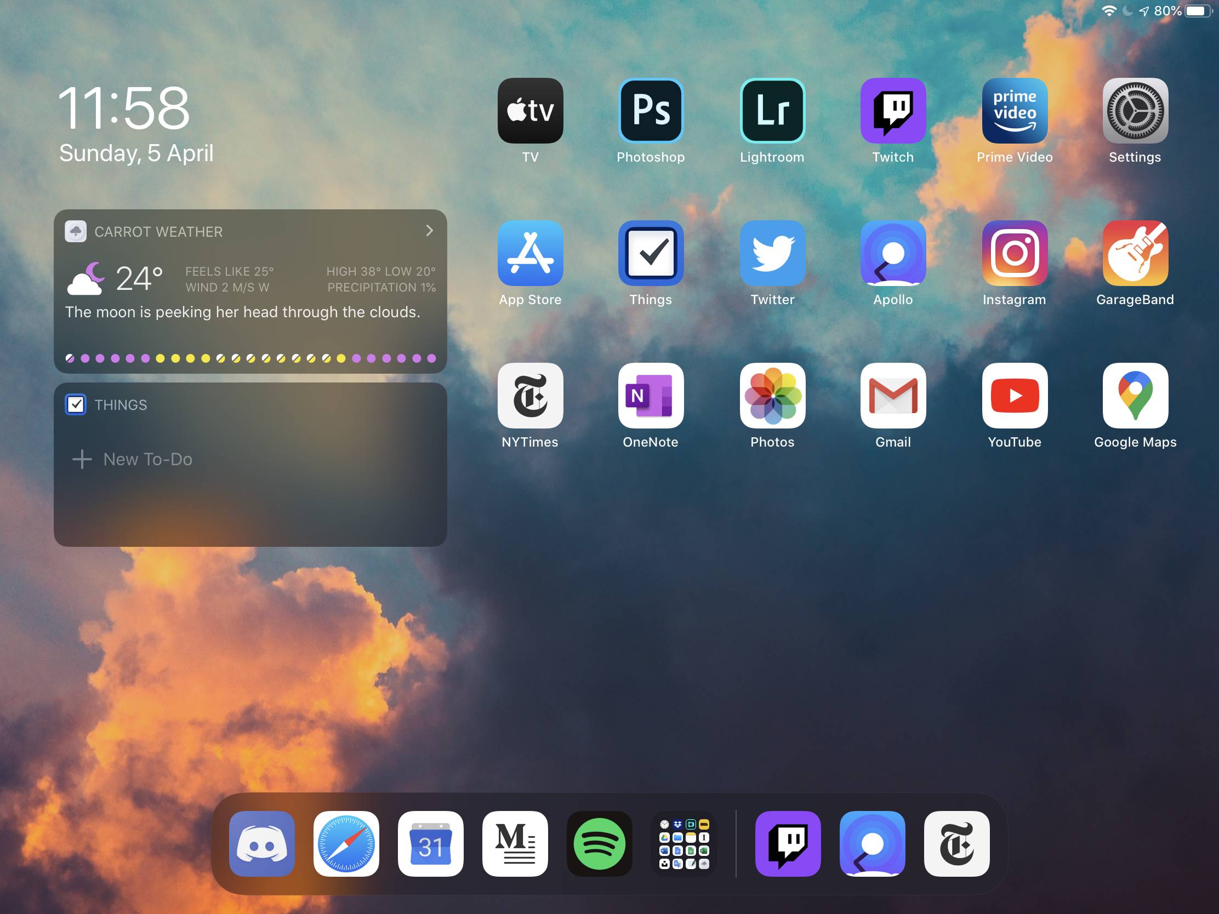
Task: Open the Settings app
Action: tap(1135, 110)
